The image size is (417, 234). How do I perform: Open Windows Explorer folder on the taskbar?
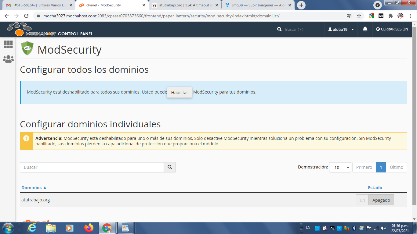(x=51, y=228)
